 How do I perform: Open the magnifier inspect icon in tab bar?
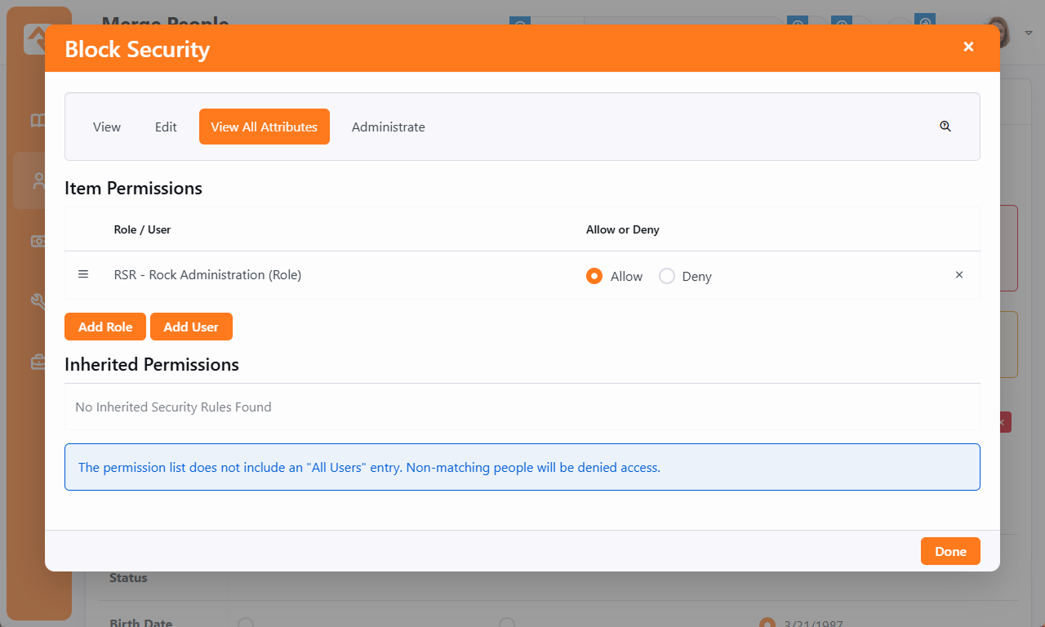(x=945, y=127)
